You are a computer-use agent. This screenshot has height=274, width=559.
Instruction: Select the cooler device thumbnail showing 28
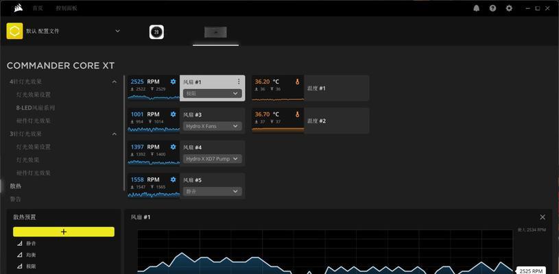tap(156, 32)
